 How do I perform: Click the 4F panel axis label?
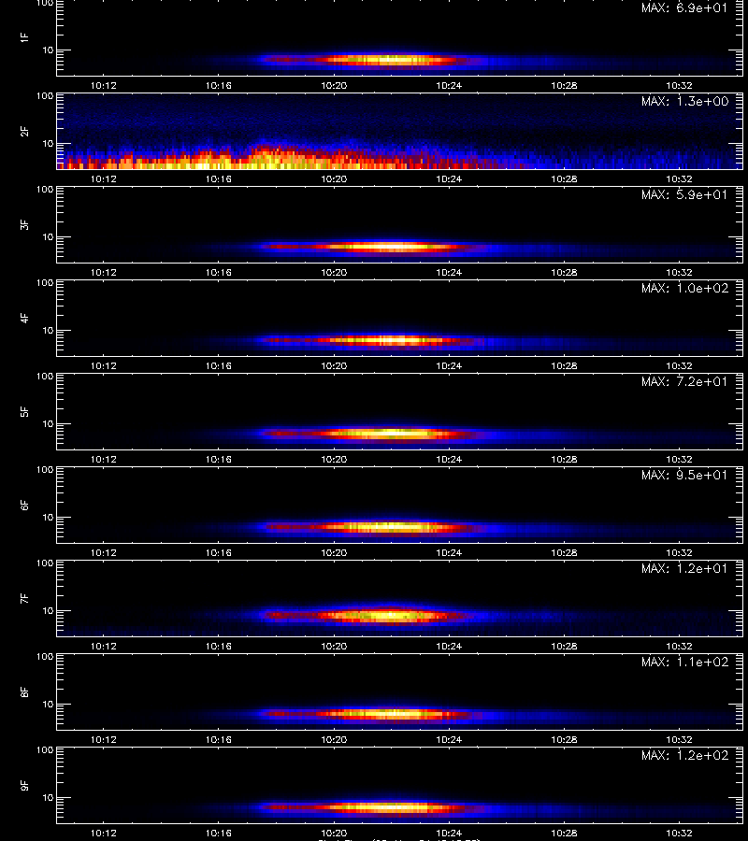tap(24, 318)
